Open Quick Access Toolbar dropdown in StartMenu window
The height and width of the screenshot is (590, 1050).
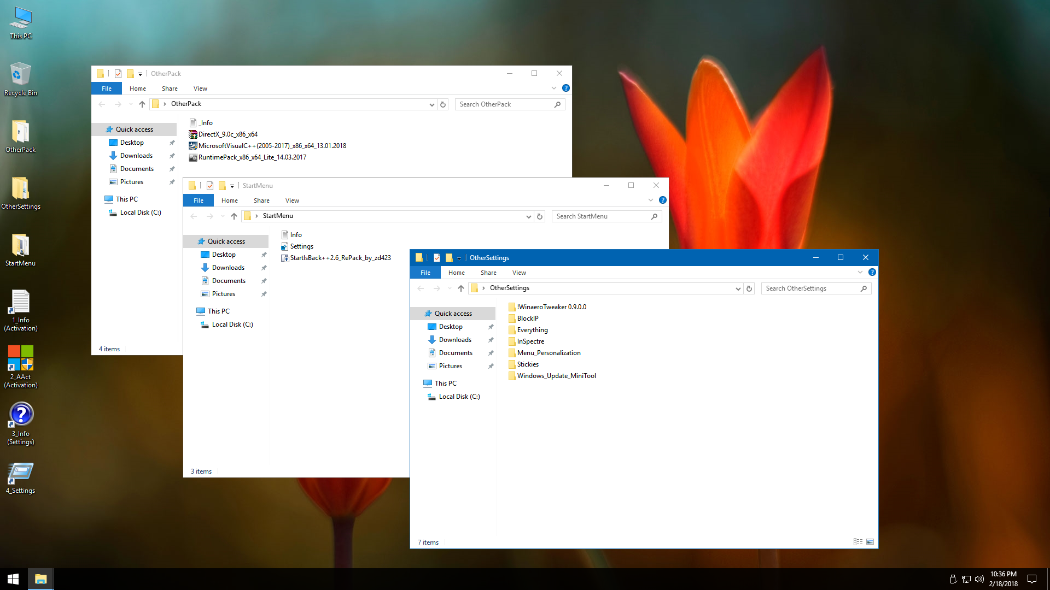(x=232, y=186)
